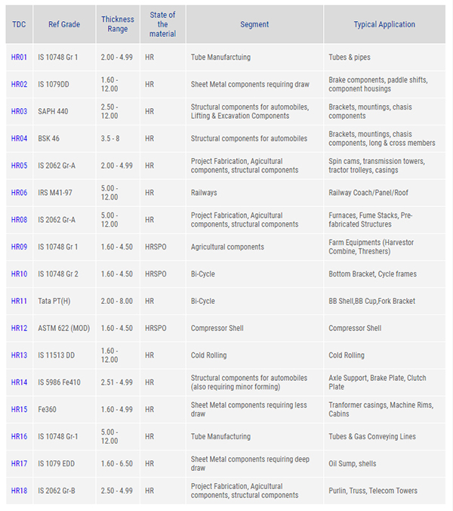Image resolution: width=453 pixels, height=511 pixels.
Task: Click the Sheet Metal components requiring deep draw cell
Action: (254, 463)
